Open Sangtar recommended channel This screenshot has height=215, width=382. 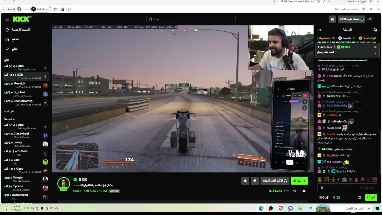(26, 179)
